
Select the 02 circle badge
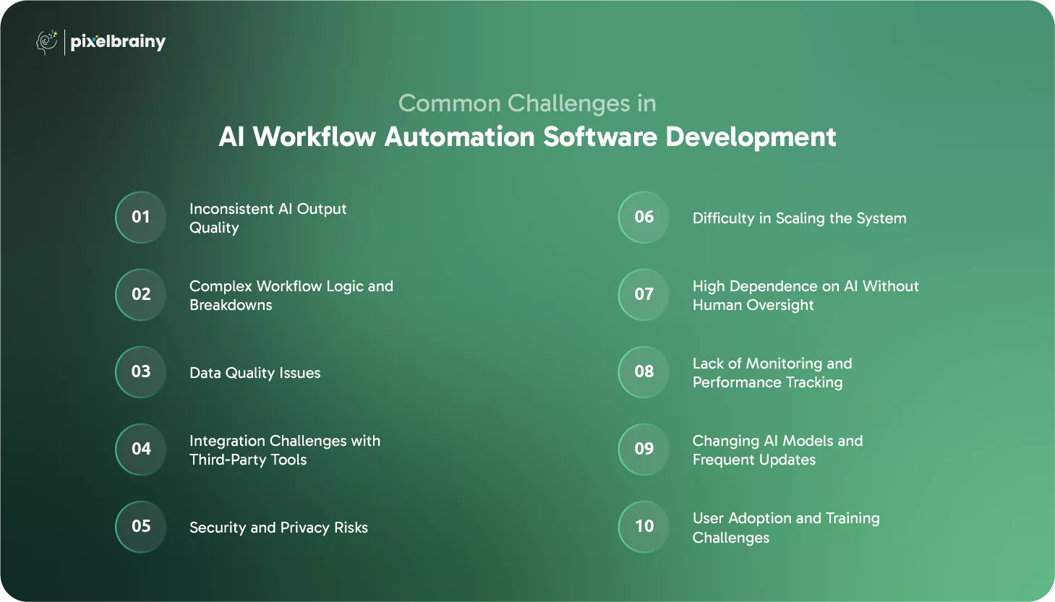pyautogui.click(x=141, y=295)
